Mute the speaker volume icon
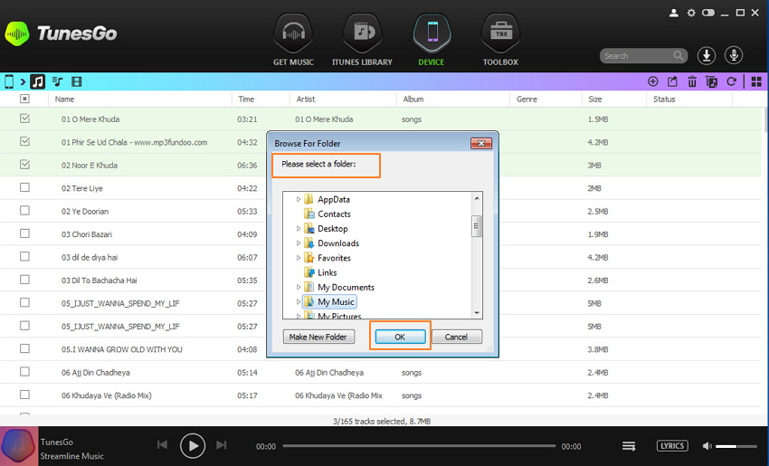This screenshot has width=769, height=466. (707, 446)
